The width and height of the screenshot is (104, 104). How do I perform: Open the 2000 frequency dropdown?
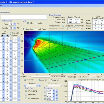click(54, 91)
